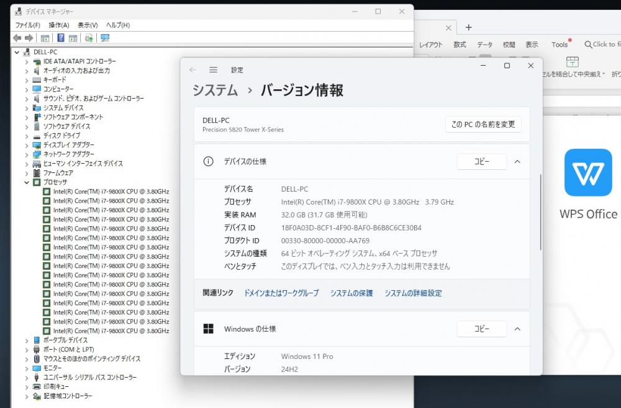Screen dimensions: 621x408
Task: Open the システムの保護 link
Action: point(351,293)
